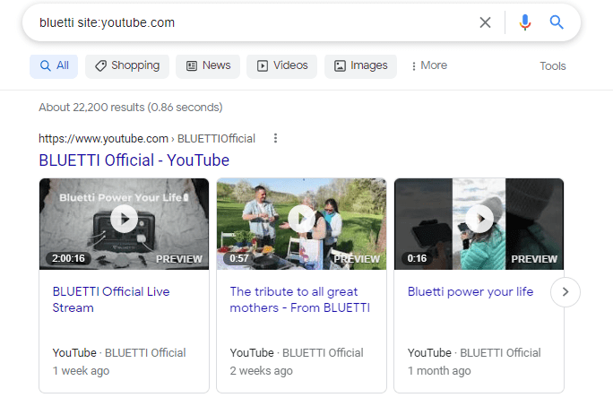
Task: Click the 0:16 duration badge
Action: [x=417, y=258]
